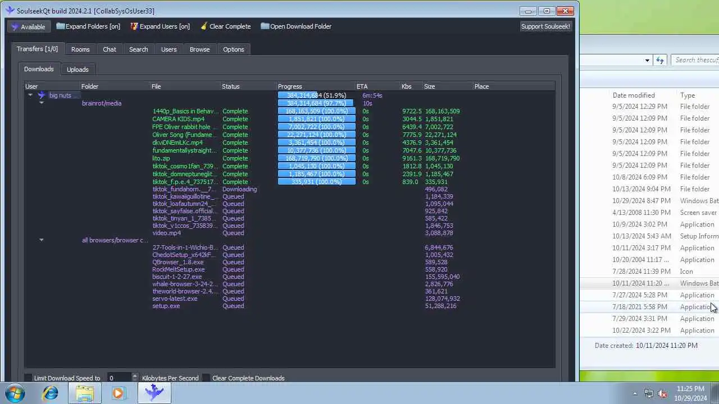Click the Open Download Folder label
The height and width of the screenshot is (404, 719).
[x=301, y=26]
